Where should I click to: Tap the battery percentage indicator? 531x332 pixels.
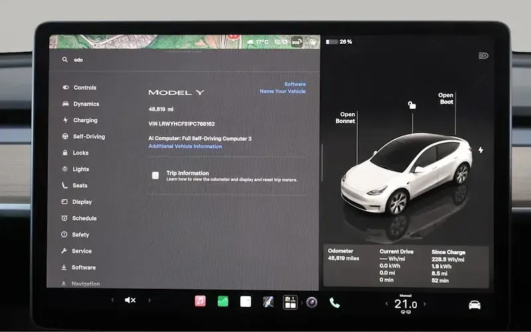coord(339,42)
